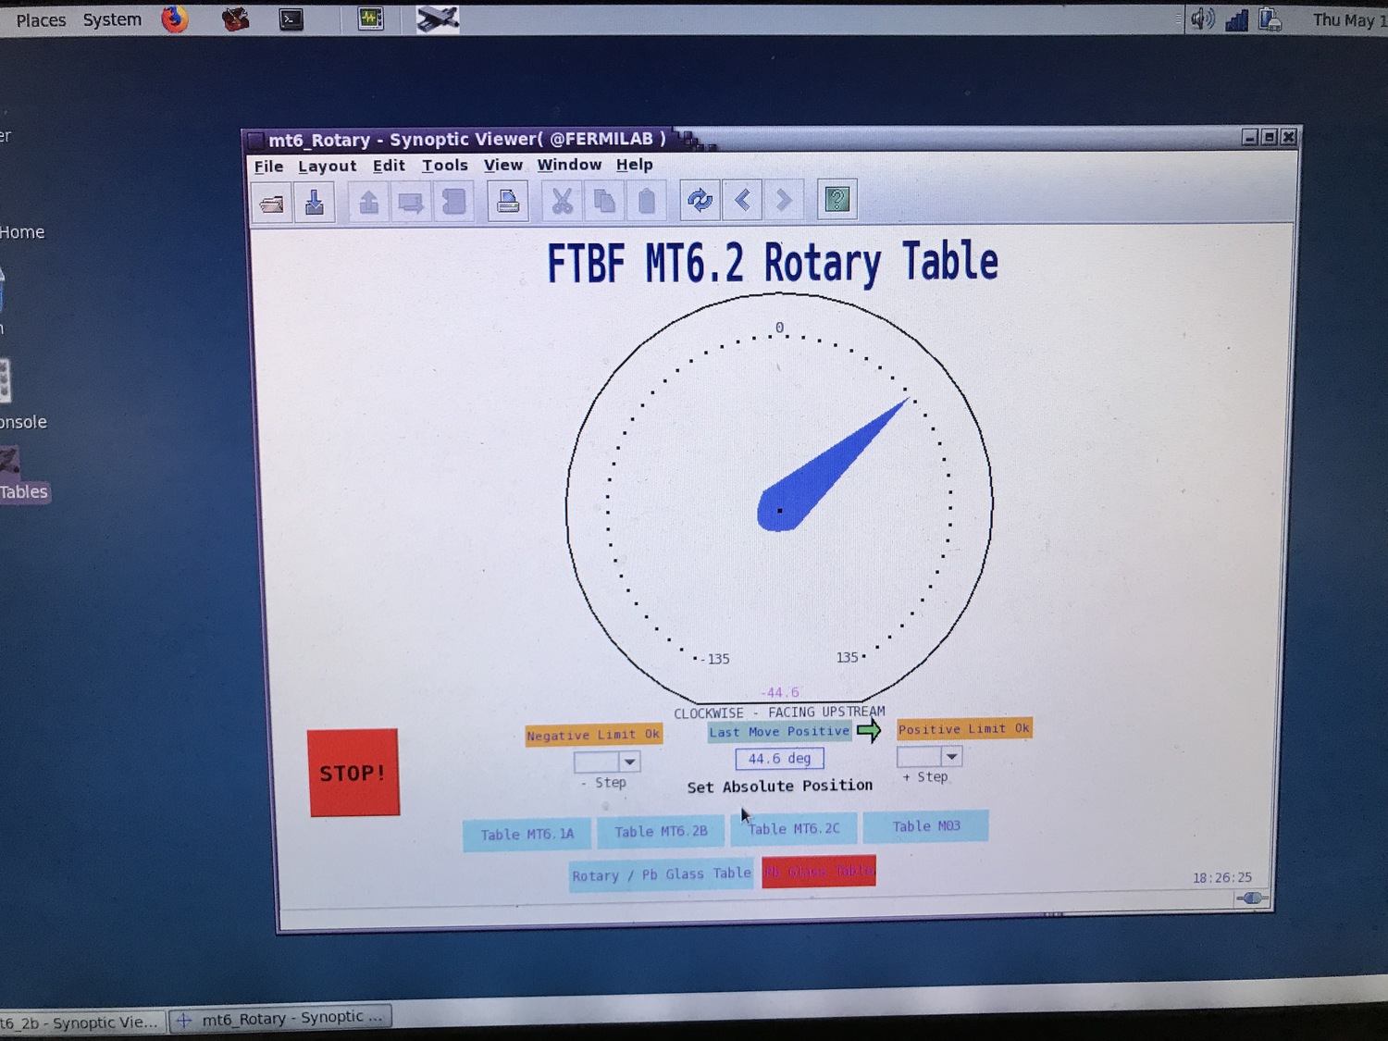
Task: Expand the minus Step dropdown
Action: coord(629,762)
